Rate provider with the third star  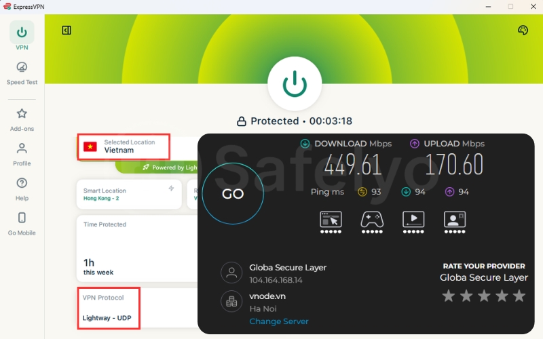484,296
